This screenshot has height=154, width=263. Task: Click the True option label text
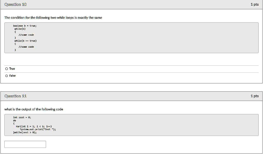point(12,68)
